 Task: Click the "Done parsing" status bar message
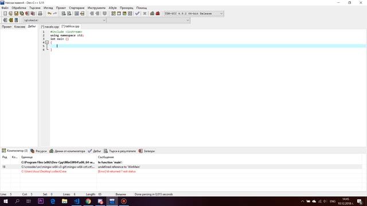click(x=154, y=194)
